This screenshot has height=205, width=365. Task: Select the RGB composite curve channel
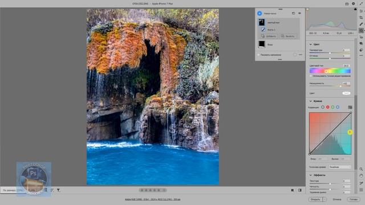pos(323,107)
